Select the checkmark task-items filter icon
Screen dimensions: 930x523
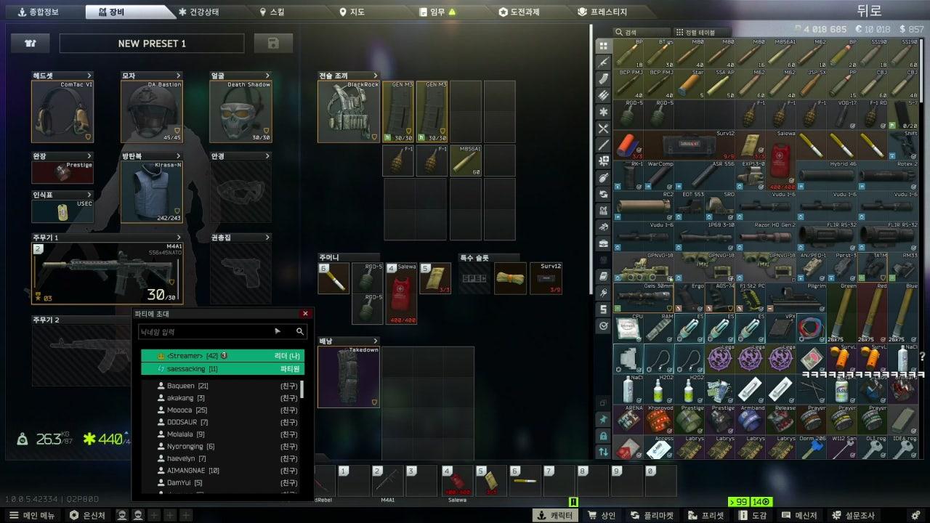tap(603, 326)
